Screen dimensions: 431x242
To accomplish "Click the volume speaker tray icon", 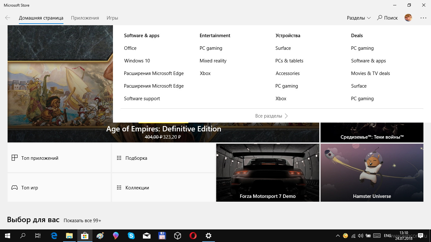I will click(x=360, y=235).
